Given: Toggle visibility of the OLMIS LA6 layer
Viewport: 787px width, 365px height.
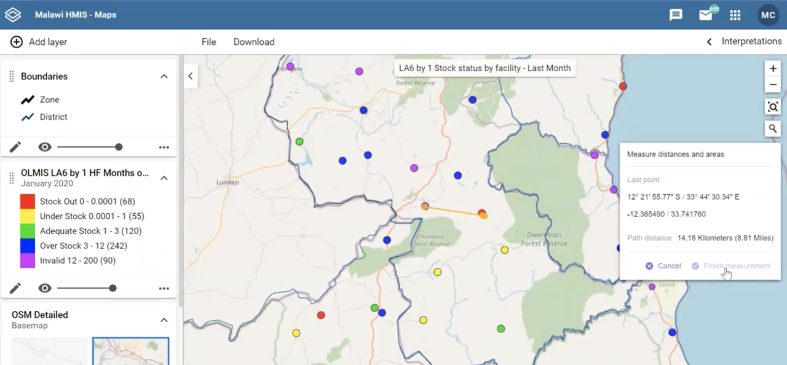Looking at the screenshot, I should (x=44, y=288).
